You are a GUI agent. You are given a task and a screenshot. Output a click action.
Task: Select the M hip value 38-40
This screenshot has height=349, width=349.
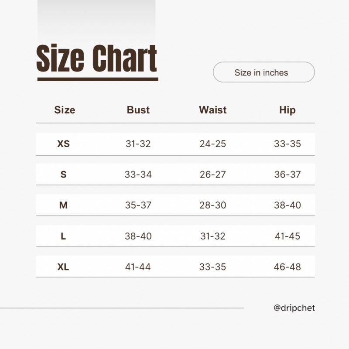[287, 205]
